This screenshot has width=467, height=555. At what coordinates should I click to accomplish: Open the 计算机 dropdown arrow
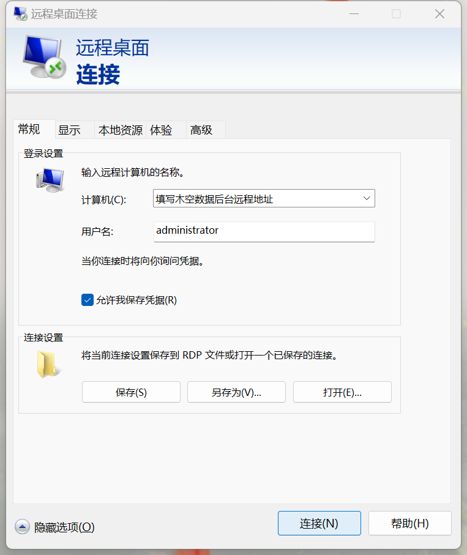tap(367, 198)
